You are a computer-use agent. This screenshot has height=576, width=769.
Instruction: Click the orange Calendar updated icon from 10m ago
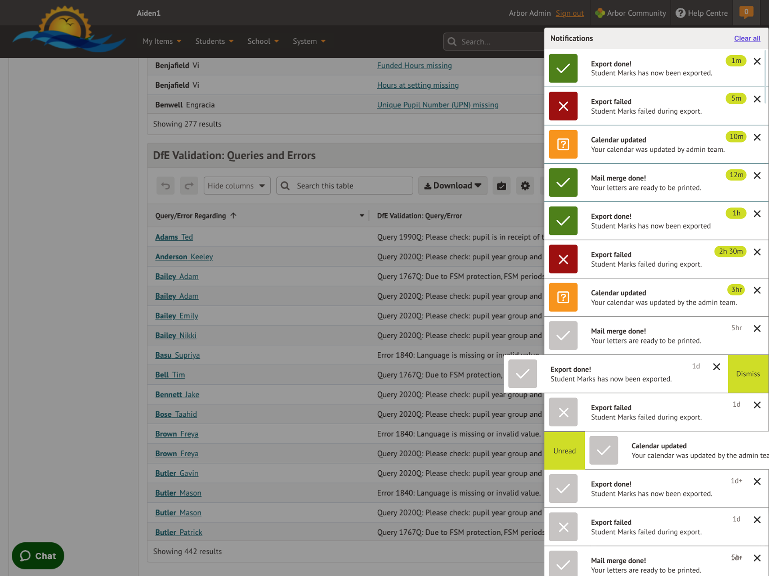click(563, 145)
